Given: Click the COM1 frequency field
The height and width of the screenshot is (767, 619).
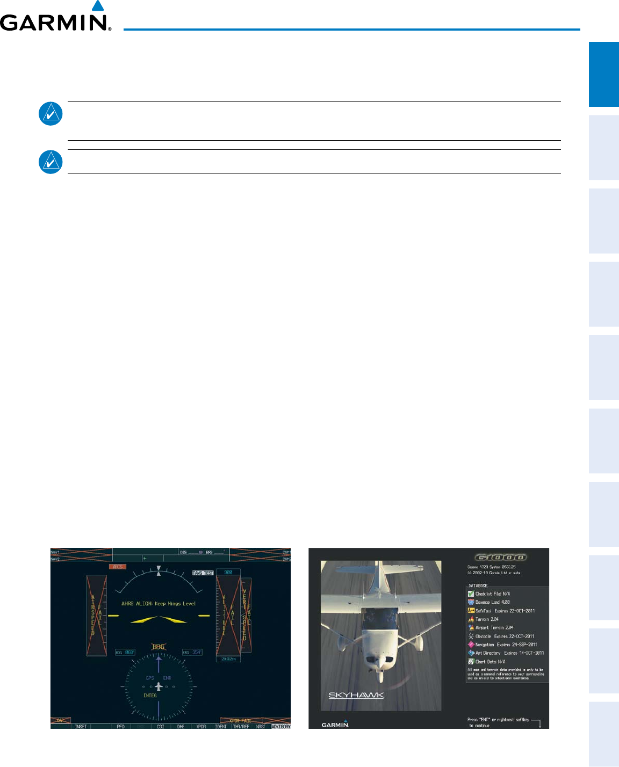Looking at the screenshot, I should tap(261, 552).
